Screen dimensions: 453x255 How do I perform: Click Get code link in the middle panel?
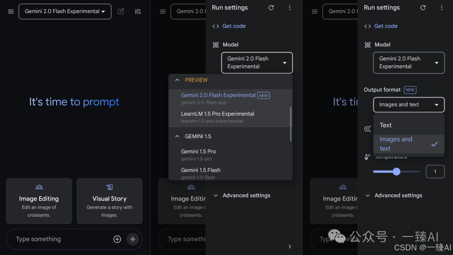(234, 26)
